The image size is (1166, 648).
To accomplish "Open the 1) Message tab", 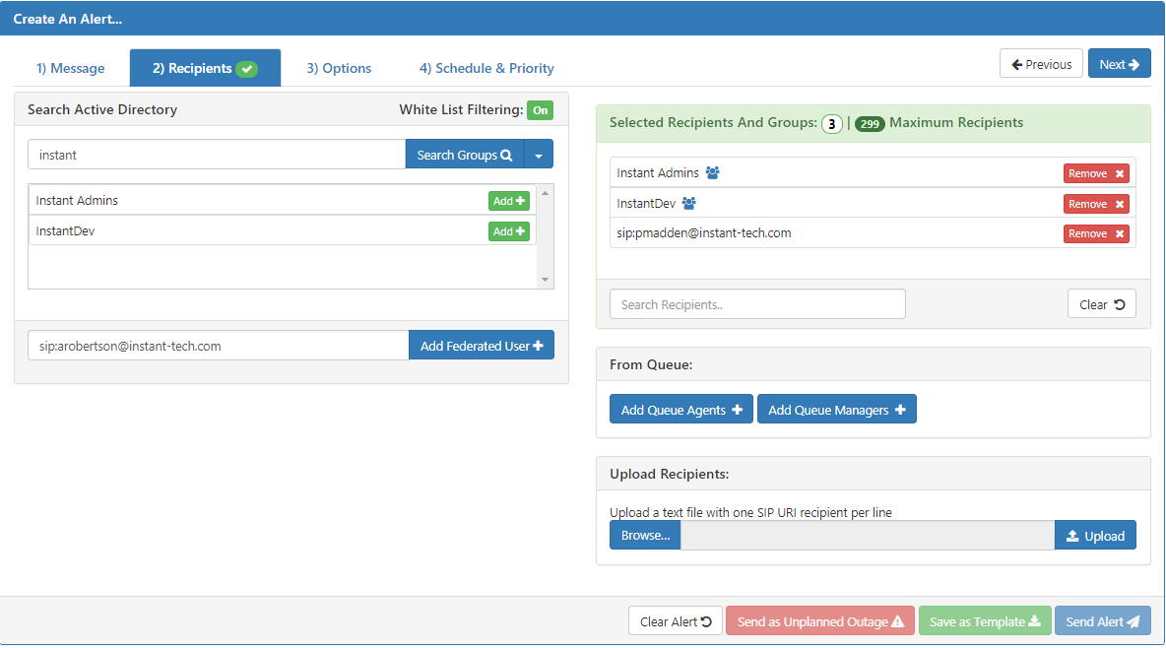I will [71, 69].
